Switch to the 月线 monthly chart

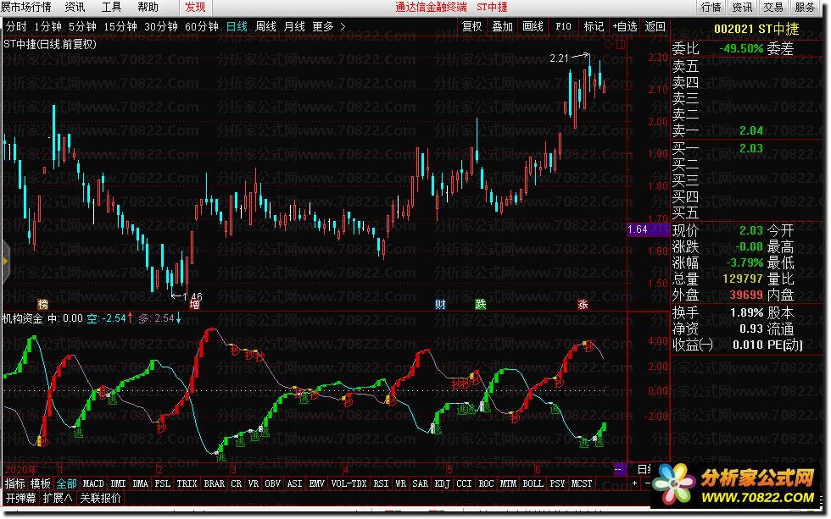tap(294, 26)
